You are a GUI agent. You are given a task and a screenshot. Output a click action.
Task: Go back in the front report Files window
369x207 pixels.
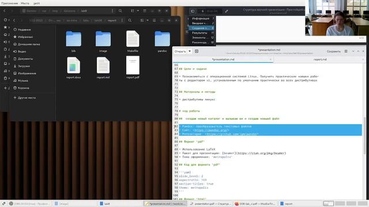click(x=14, y=21)
